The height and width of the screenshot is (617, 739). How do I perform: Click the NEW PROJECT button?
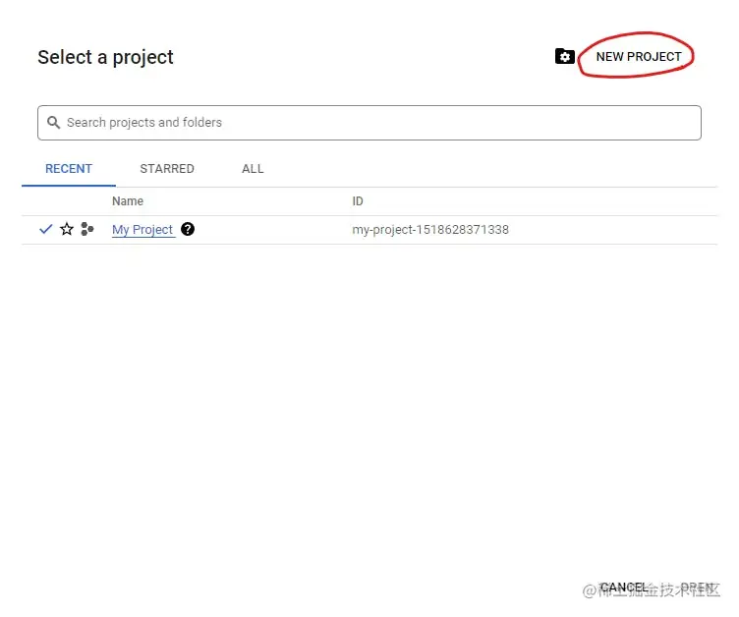[x=639, y=57]
